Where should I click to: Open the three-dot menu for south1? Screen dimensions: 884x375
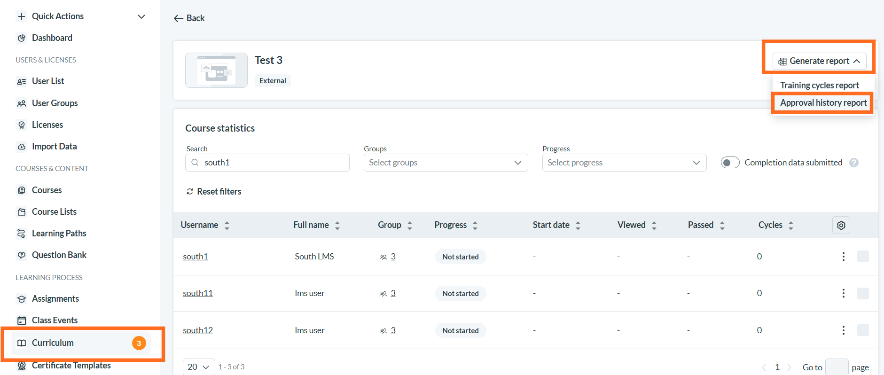point(843,257)
